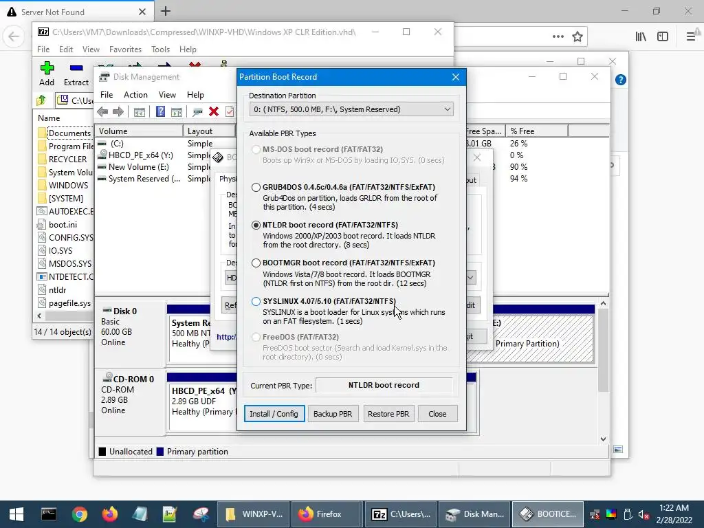Open Favorites menu in 7-Zip
This screenshot has width=704, height=528.
[125, 49]
